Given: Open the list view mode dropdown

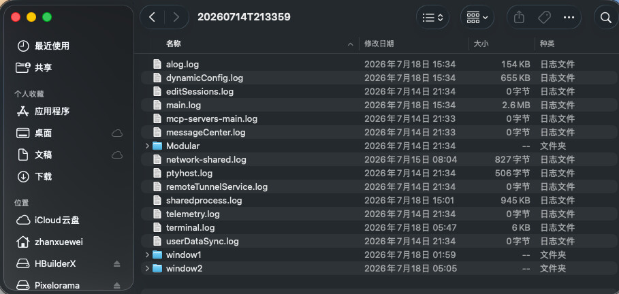Looking at the screenshot, I should [432, 18].
